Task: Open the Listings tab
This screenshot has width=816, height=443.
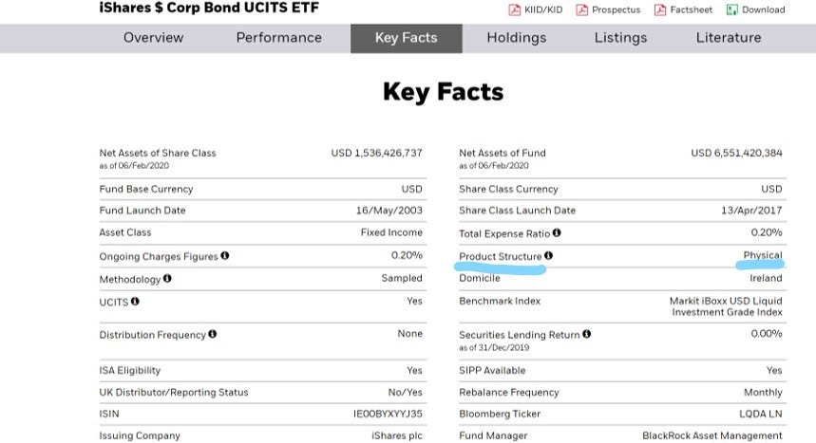Action: [620, 38]
